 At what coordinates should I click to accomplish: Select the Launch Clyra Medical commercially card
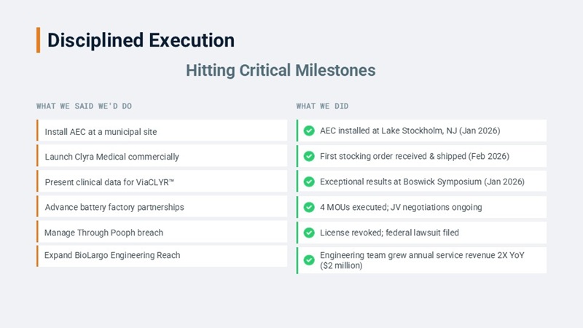[x=162, y=156]
